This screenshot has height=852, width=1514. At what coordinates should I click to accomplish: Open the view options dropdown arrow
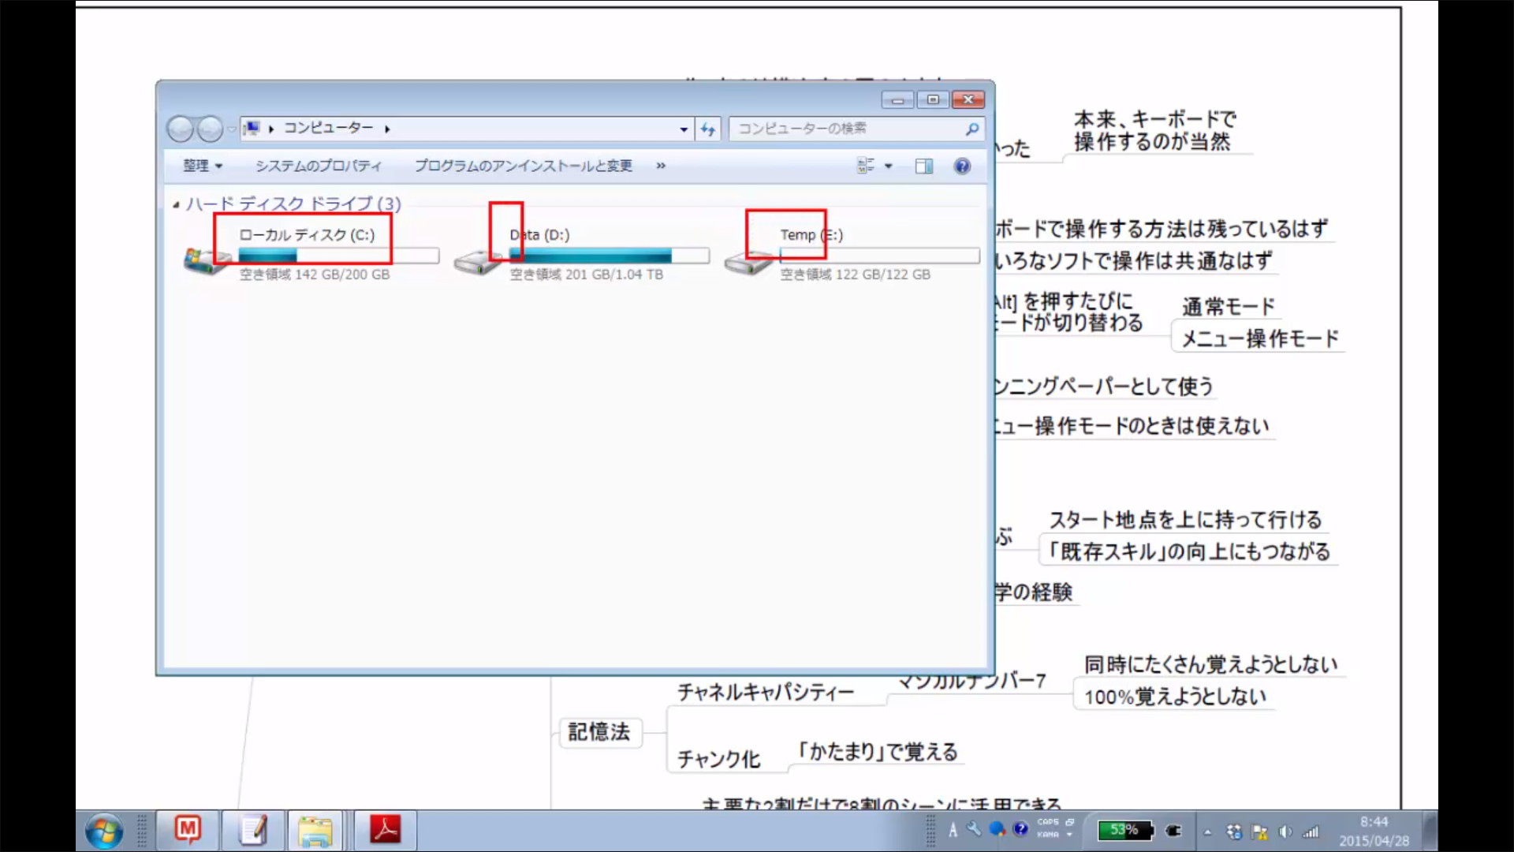click(x=889, y=166)
